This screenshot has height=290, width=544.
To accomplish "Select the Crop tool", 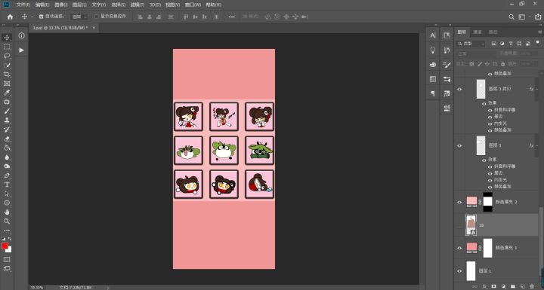I will [x=7, y=75].
